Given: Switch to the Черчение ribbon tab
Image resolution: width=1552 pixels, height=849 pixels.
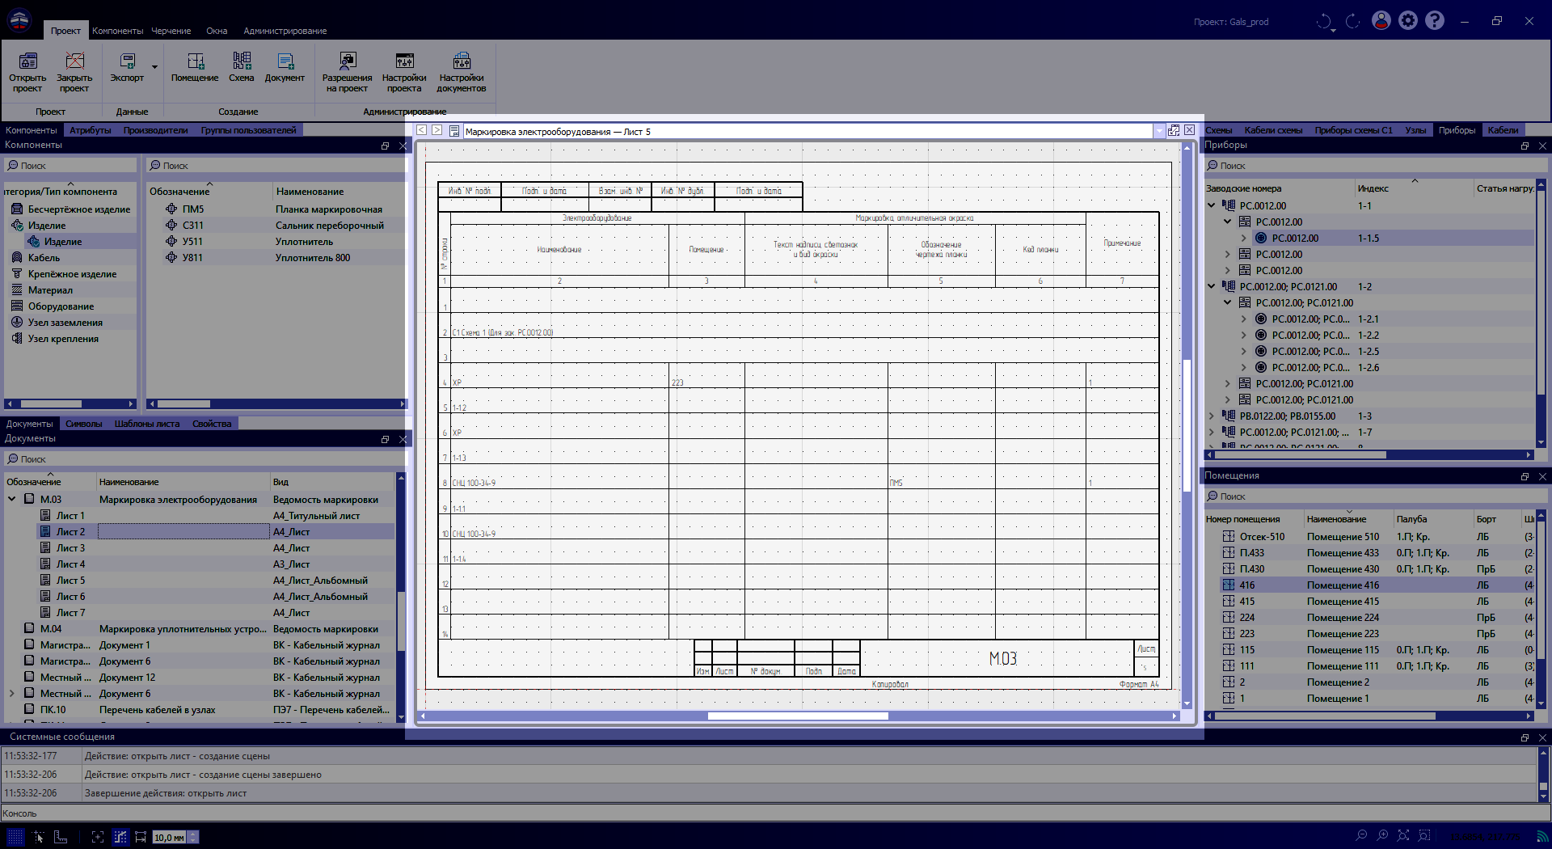Looking at the screenshot, I should click(x=171, y=30).
